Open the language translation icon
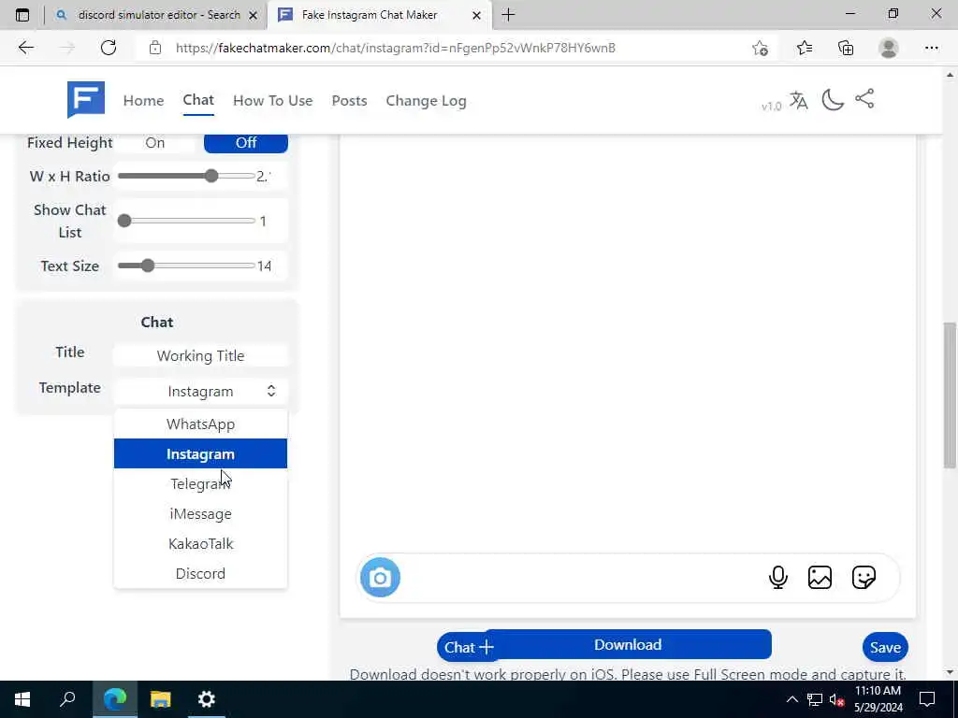The image size is (958, 718). click(x=799, y=100)
